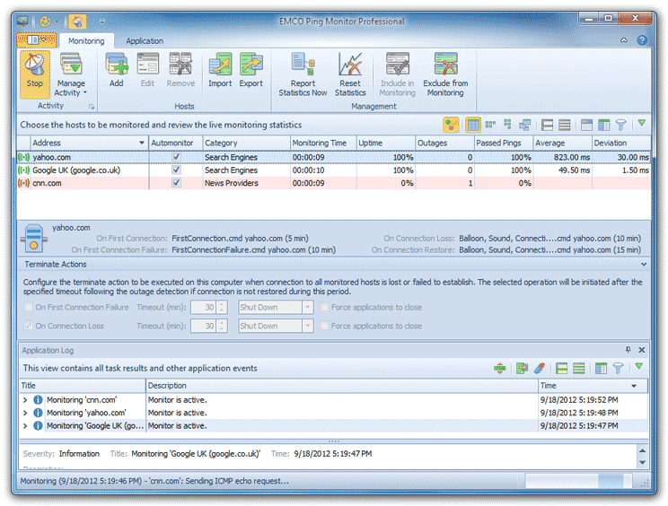
Task: Click the column chooser icon in hosts toolbar
Action: pos(603,125)
